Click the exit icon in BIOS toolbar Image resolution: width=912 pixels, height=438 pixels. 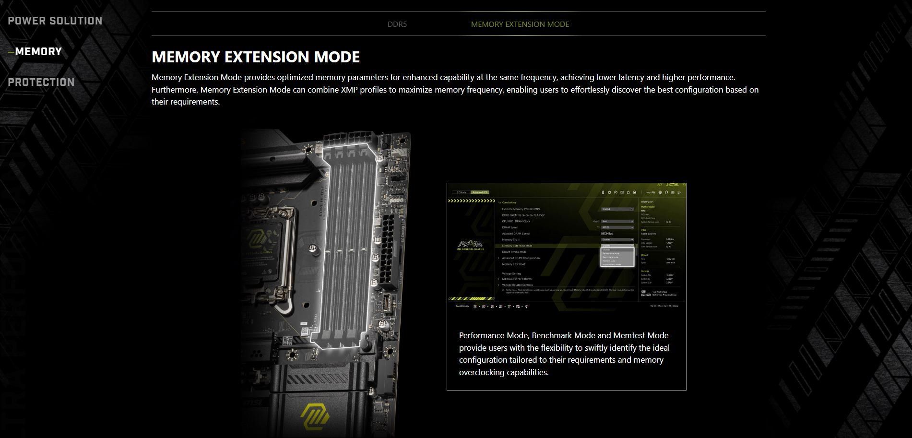pos(679,192)
